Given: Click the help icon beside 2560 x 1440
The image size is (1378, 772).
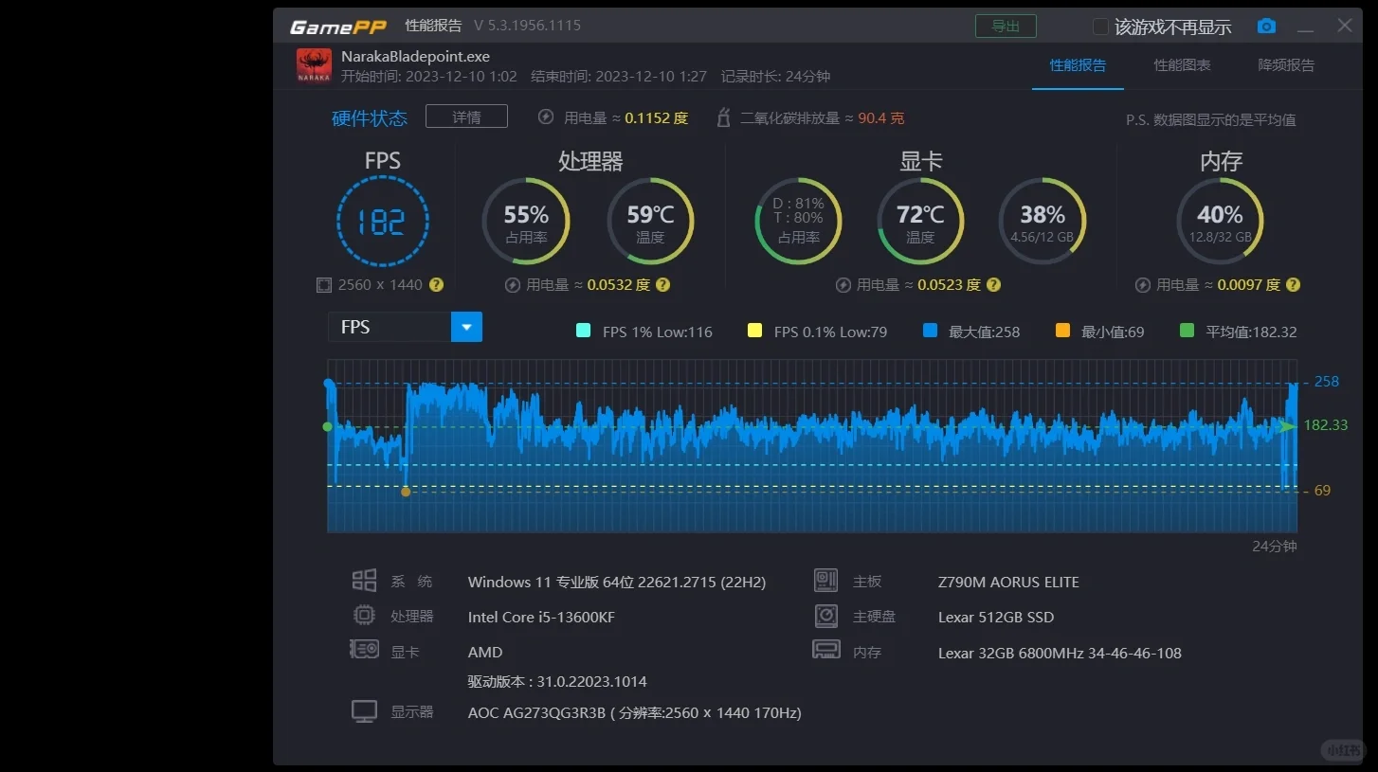Looking at the screenshot, I should [x=436, y=284].
